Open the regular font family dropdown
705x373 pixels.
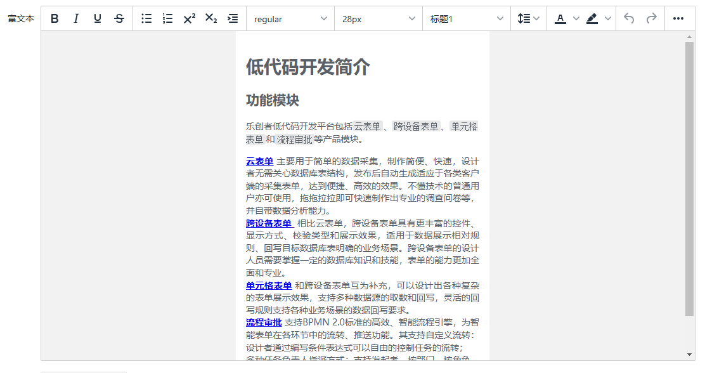pyautogui.click(x=290, y=19)
